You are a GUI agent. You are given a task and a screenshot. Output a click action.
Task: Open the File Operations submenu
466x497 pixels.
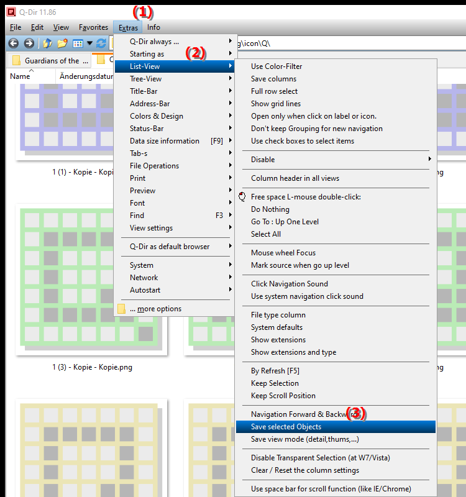pyautogui.click(x=175, y=166)
